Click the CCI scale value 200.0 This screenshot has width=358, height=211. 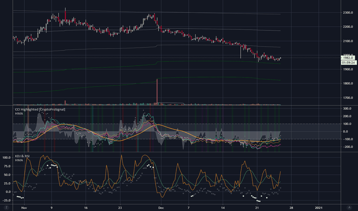[347, 116]
